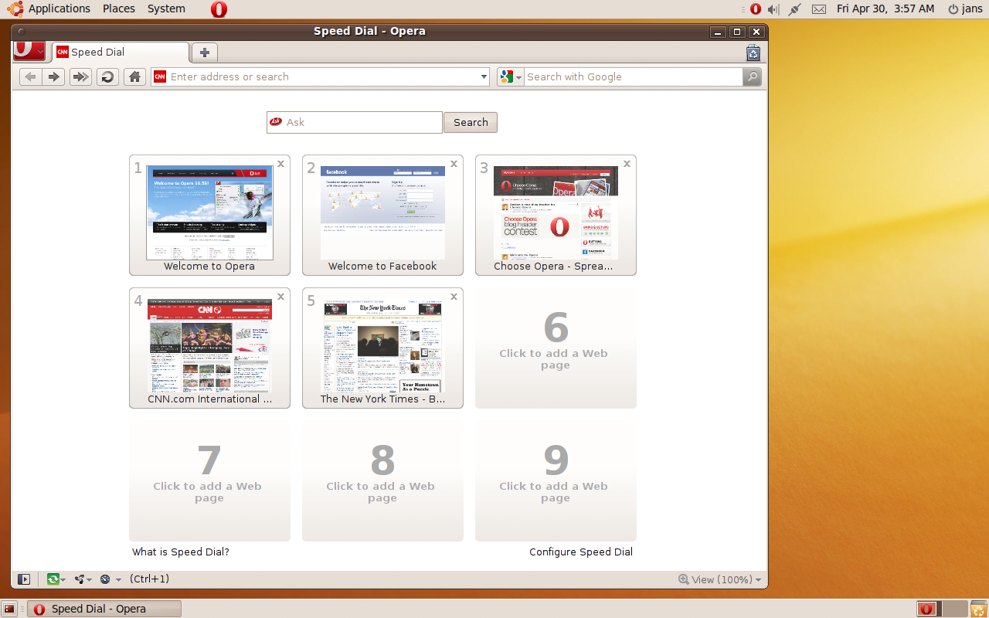Expand the Opera Link dropdown arrow

pos(63,579)
